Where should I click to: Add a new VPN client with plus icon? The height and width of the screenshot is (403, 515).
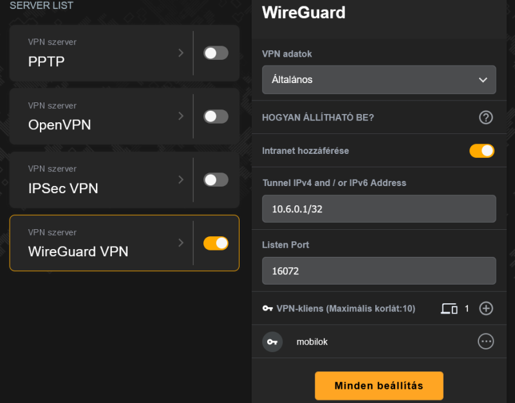pyautogui.click(x=486, y=308)
